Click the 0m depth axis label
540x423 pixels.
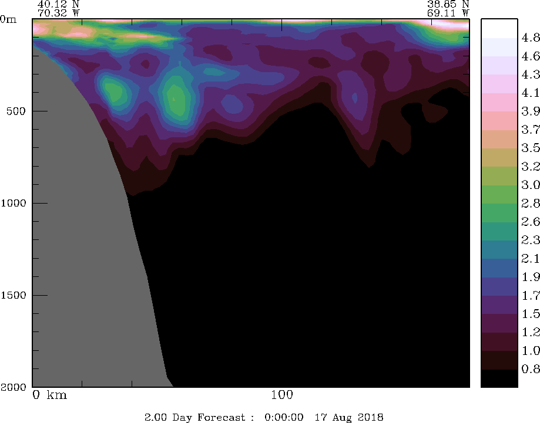tap(8, 19)
